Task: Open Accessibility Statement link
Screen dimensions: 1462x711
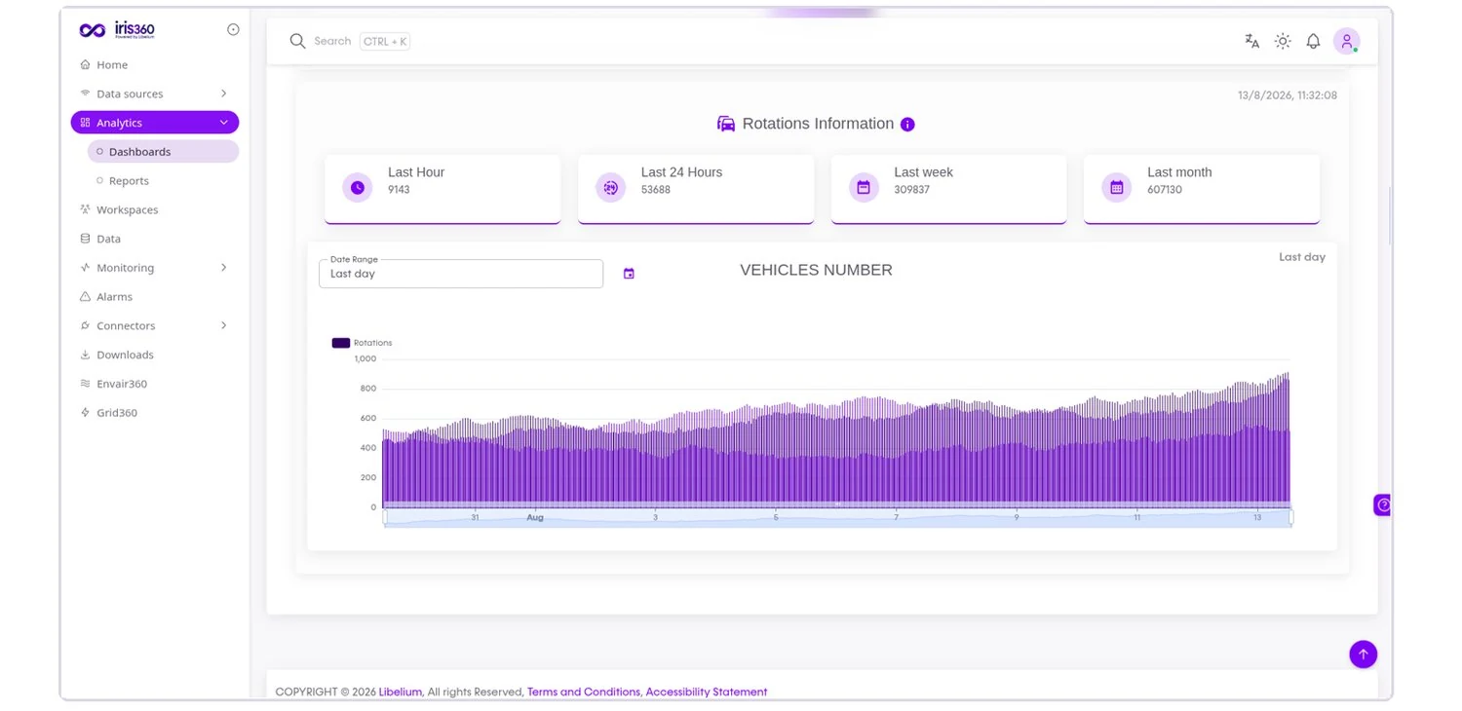Action: click(x=707, y=692)
